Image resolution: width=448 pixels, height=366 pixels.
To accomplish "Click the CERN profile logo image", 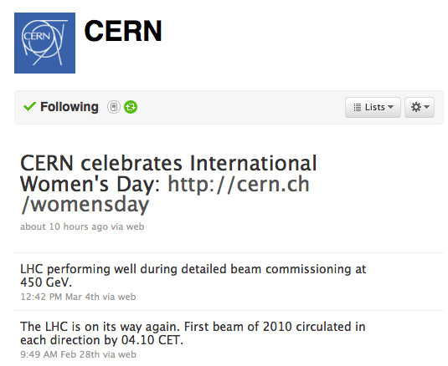I will pyautogui.click(x=45, y=43).
